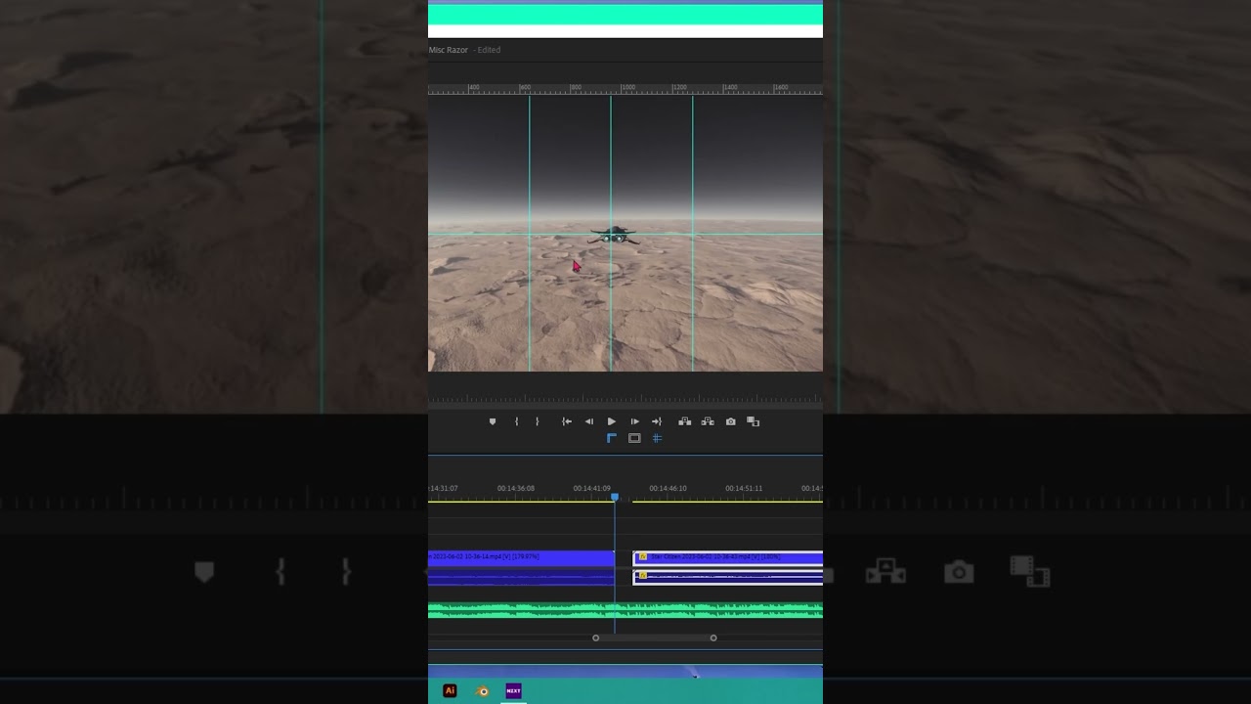Select the timeline playhead marker
This screenshot has height=704, width=1251.
pos(615,498)
